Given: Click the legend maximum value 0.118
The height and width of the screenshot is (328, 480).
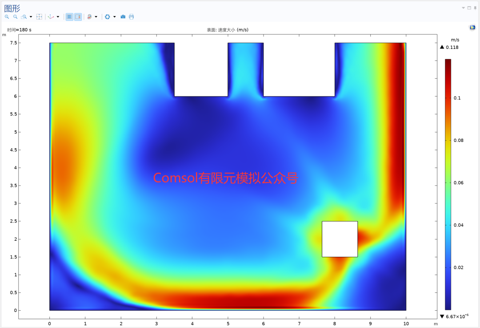Looking at the screenshot, I should click(452, 47).
